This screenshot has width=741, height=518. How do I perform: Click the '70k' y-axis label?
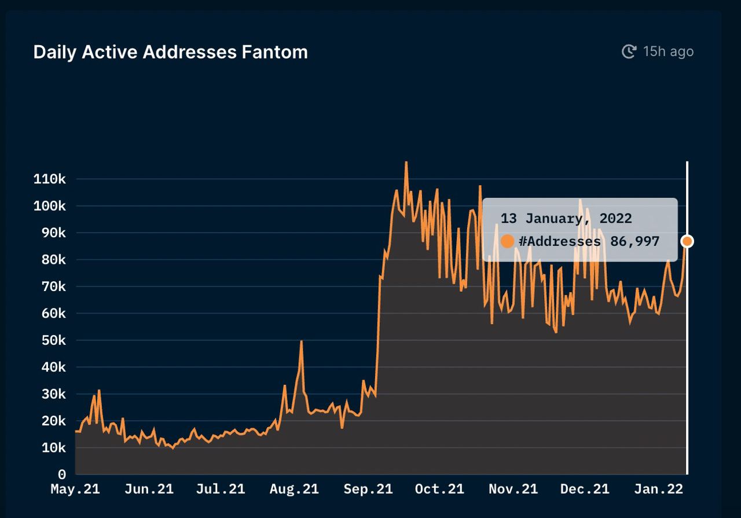(x=54, y=286)
